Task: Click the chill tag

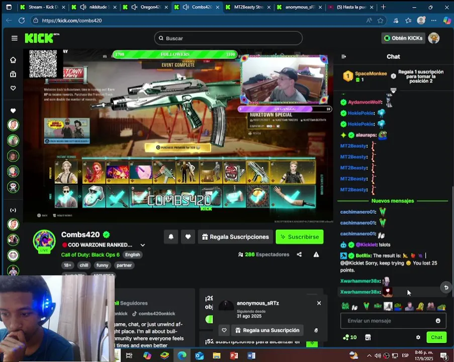Action: 84,265
